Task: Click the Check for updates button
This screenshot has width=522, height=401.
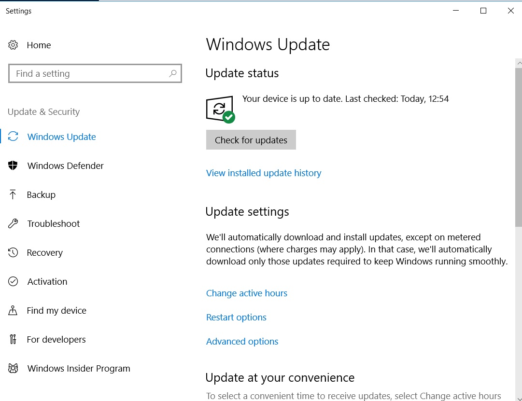Action: tap(251, 140)
